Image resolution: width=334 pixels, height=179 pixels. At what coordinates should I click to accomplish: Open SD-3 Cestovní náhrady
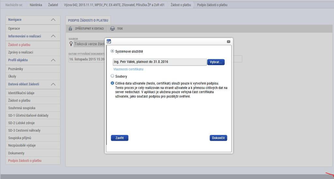click(33, 130)
